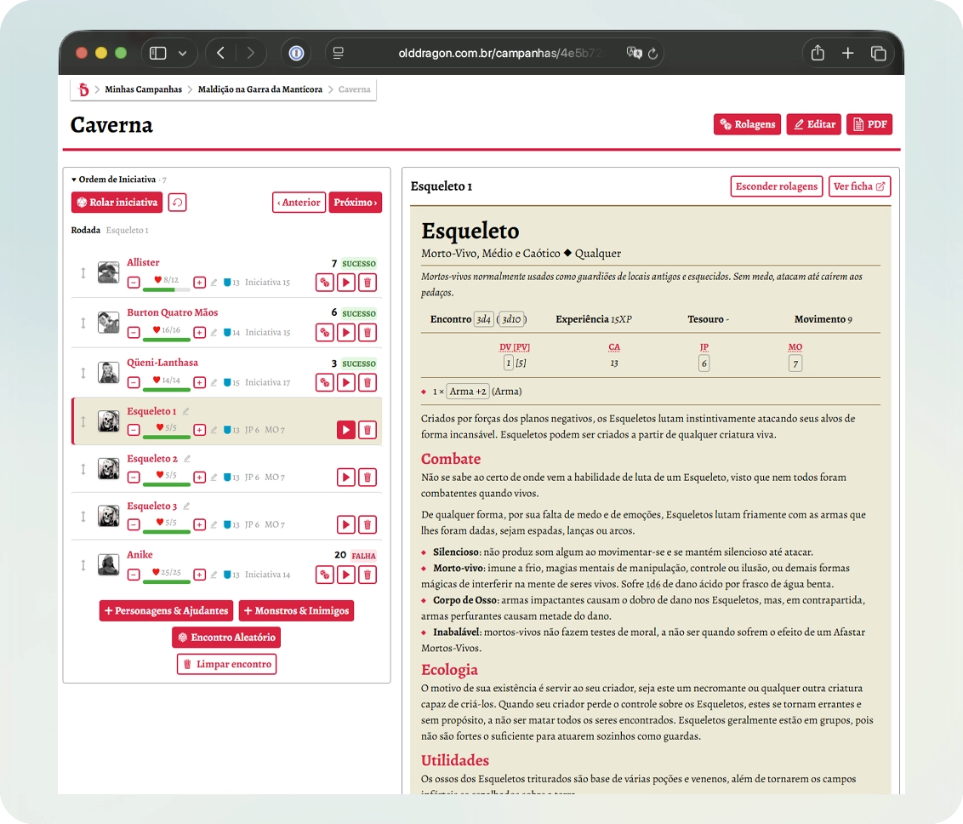Click Safari share icon in toolbar
The height and width of the screenshot is (824, 963).
coord(818,54)
